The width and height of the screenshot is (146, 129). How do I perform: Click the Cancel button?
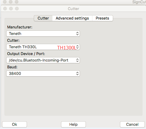(132, 125)
